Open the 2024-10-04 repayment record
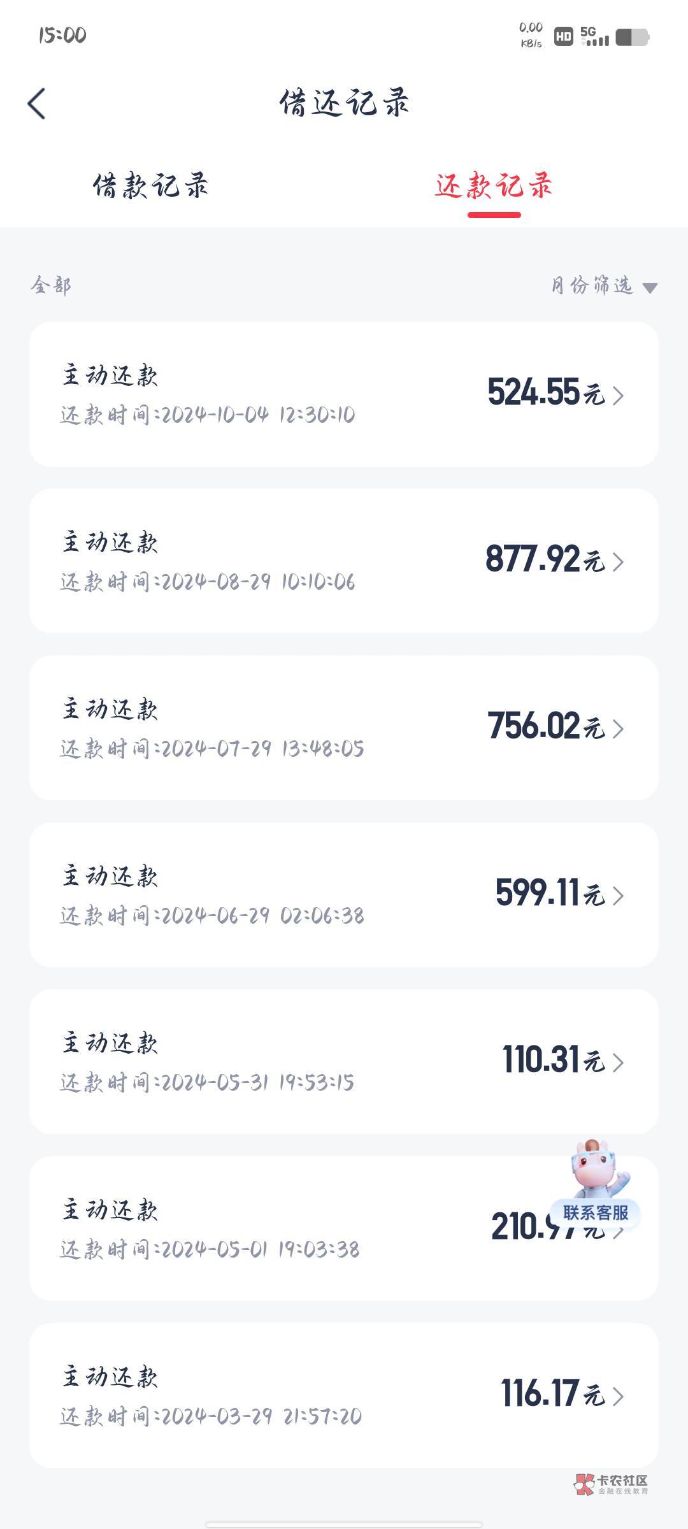 pyautogui.click(x=344, y=394)
